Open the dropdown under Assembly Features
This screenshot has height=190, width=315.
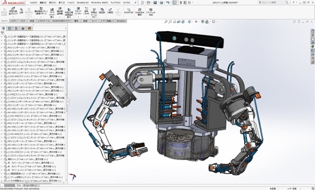point(78,17)
